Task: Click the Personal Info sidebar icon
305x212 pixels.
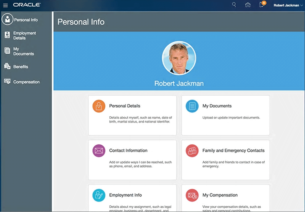Action: (x=7, y=19)
